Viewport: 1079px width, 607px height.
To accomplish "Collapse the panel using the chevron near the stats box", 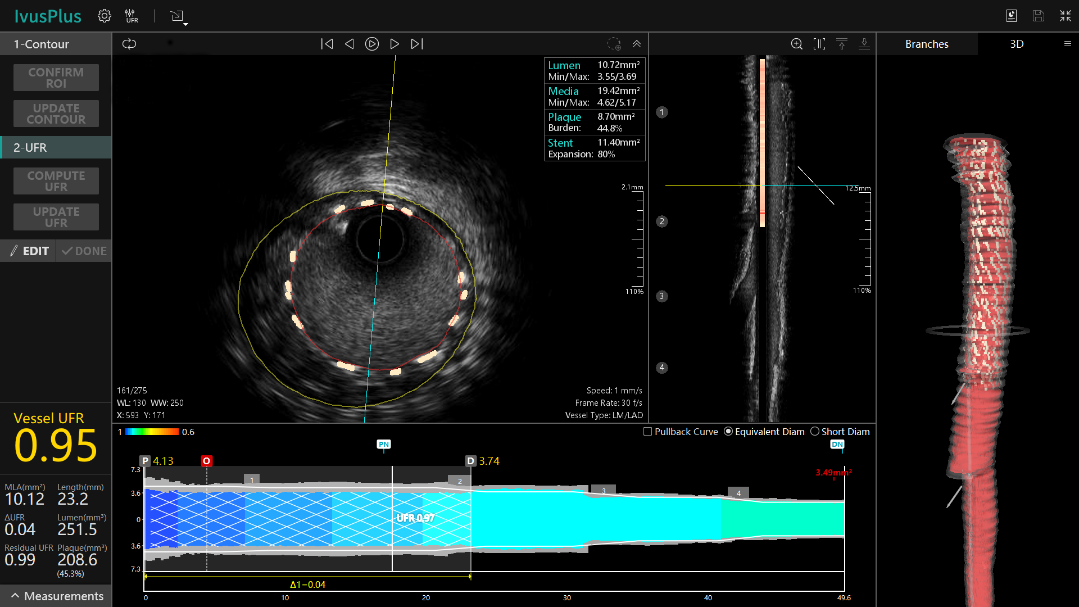I will click(637, 43).
